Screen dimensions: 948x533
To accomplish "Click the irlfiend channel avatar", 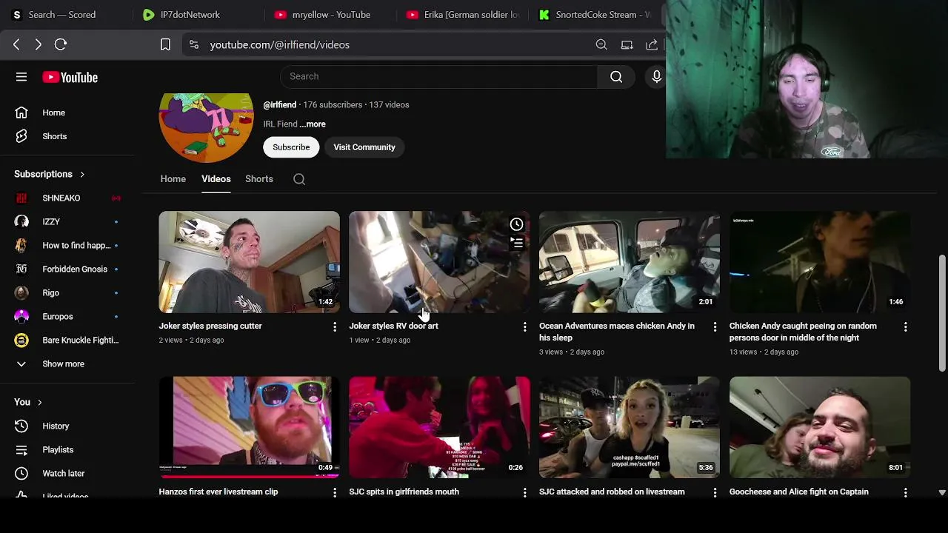I will [x=207, y=127].
